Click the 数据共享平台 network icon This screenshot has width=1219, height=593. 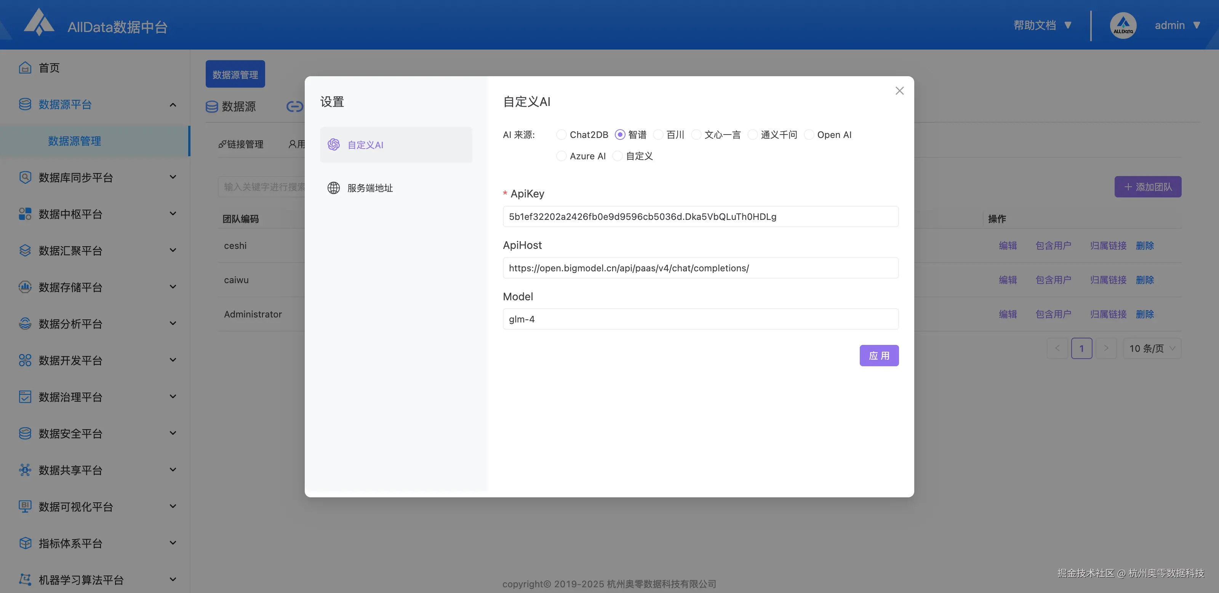click(x=25, y=470)
